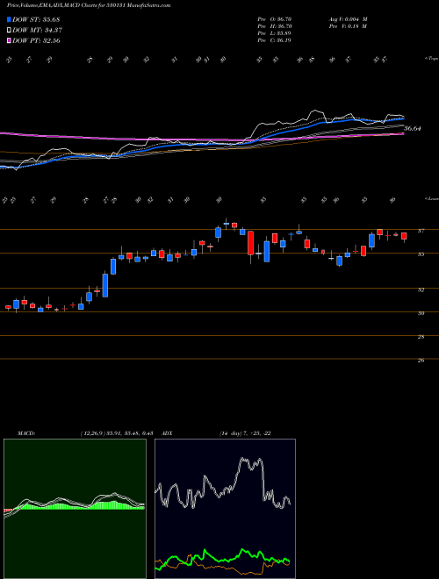Screen dimensions: 439x579
Task: Click the 'Pre O: 36.70' value
Action: [x=275, y=19]
